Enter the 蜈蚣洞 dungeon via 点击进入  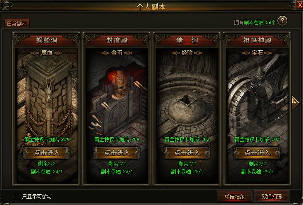[x=46, y=153]
